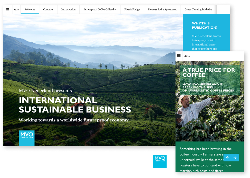The width and height of the screenshot is (250, 178).
Task: Jump to the Green Tanning Initiative tab
Action: tap(198, 9)
